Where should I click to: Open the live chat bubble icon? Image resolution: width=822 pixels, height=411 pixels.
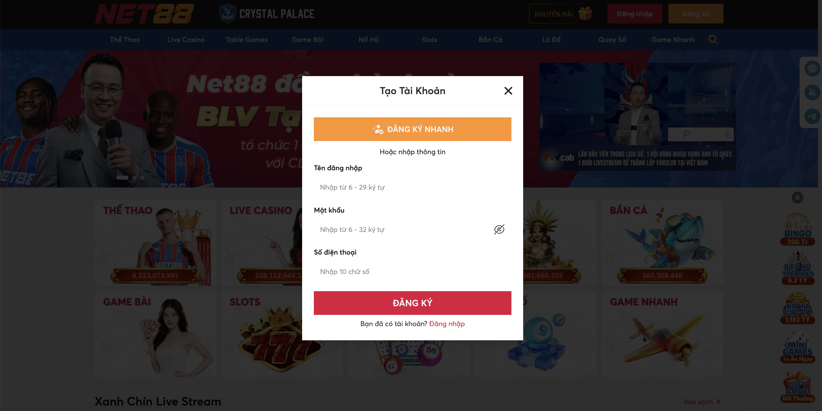click(812, 68)
